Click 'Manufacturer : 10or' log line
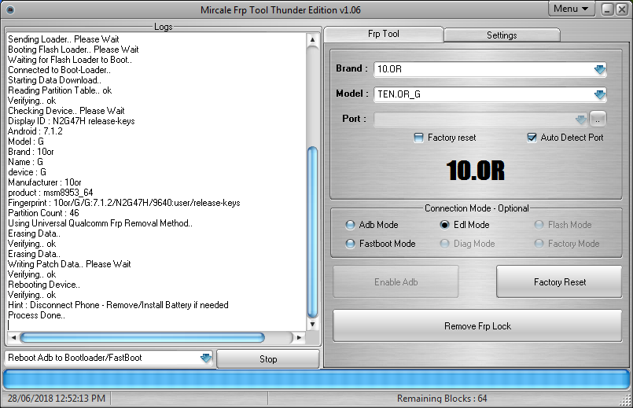 [x=45, y=182]
